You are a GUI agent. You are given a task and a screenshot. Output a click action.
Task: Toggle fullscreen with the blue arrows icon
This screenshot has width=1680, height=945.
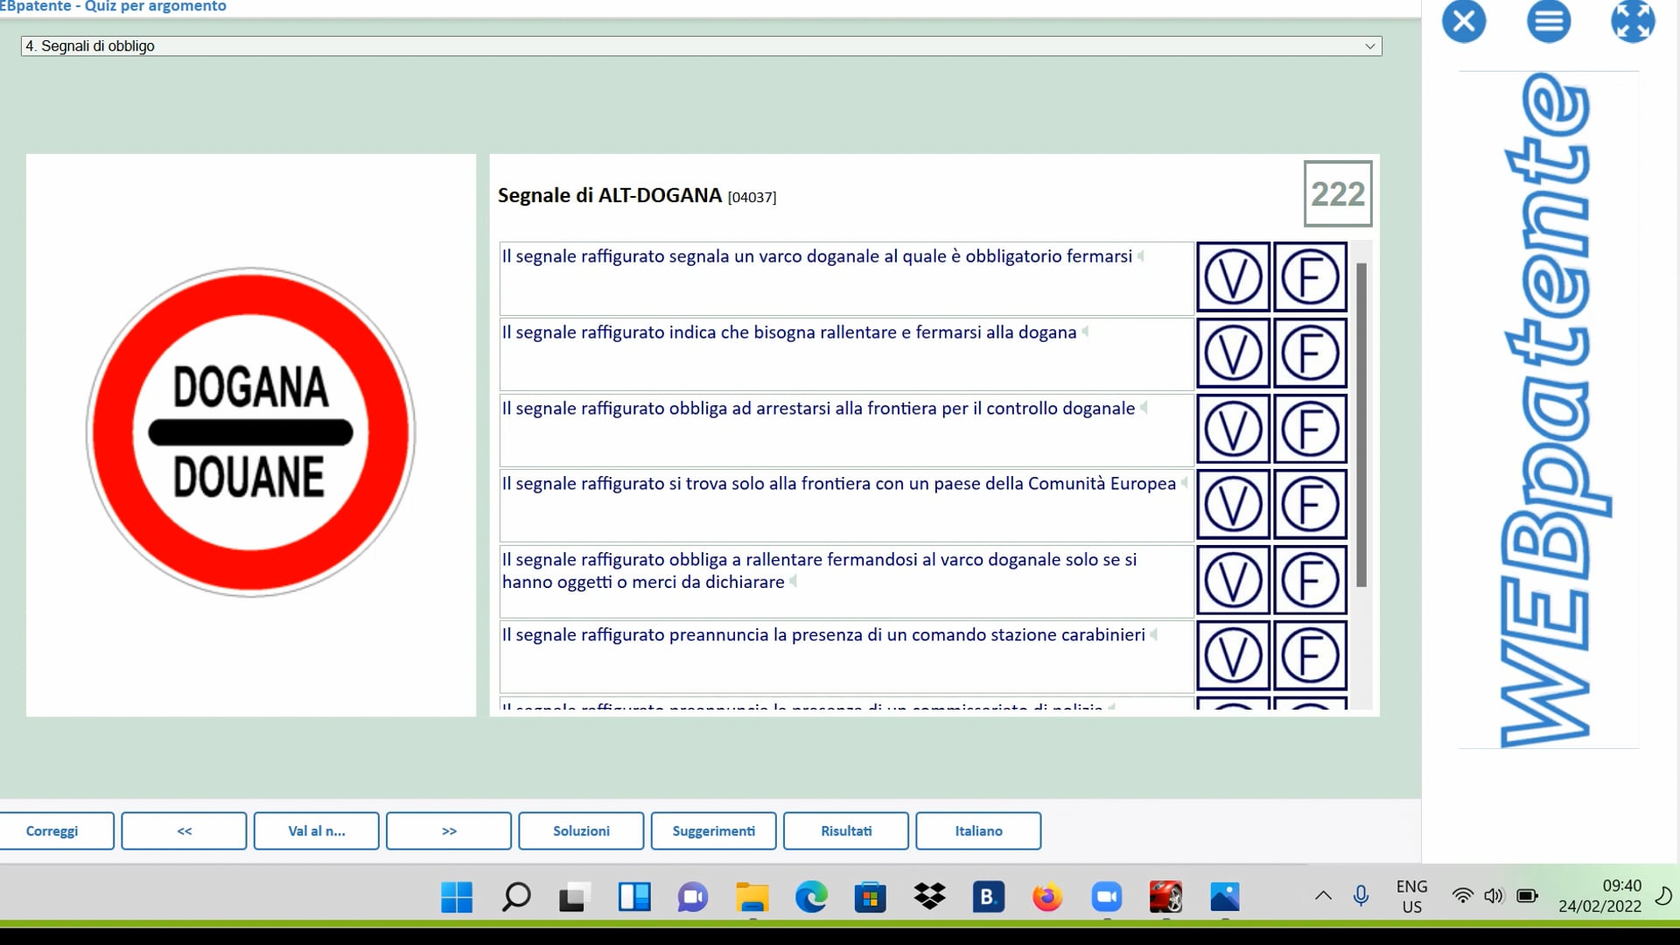[x=1633, y=21]
